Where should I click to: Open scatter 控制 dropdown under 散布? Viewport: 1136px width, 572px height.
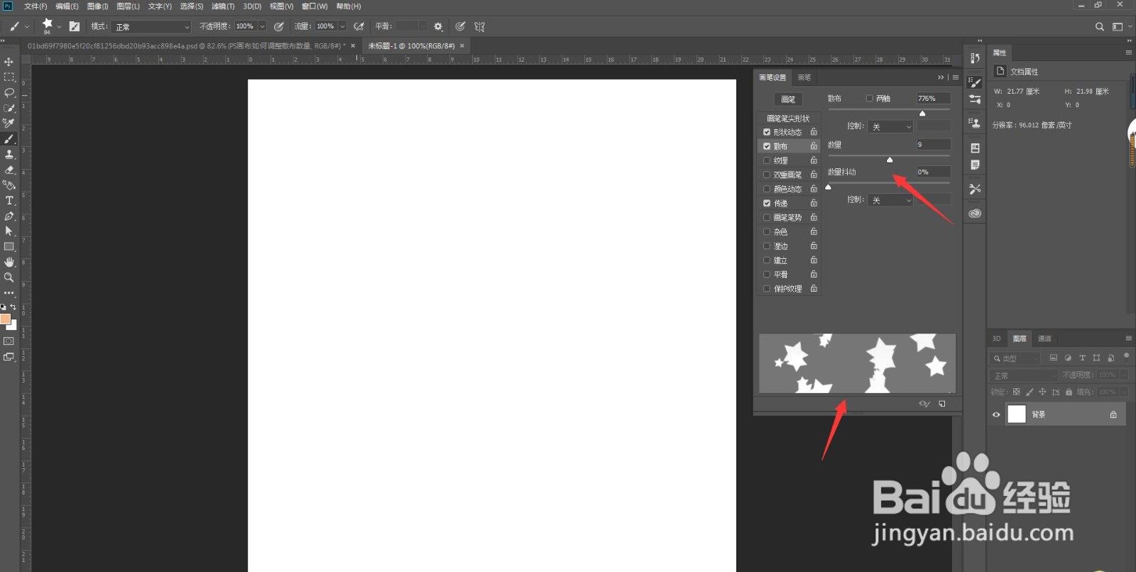(x=890, y=126)
